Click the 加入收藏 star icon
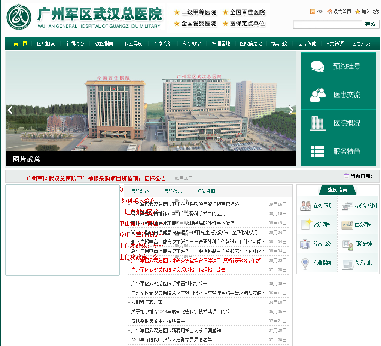Viewport: 381px width, 346px height. 357,12
